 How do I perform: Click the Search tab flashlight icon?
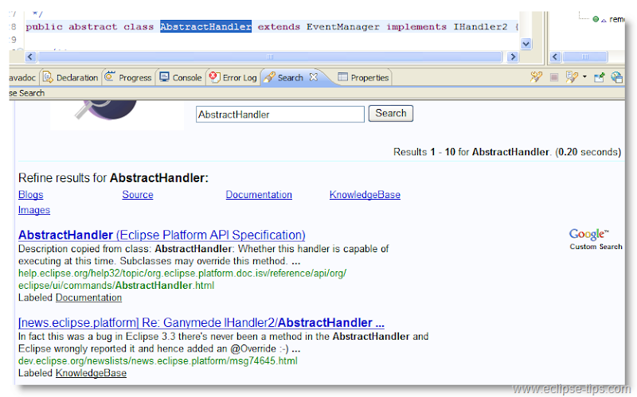pos(269,77)
